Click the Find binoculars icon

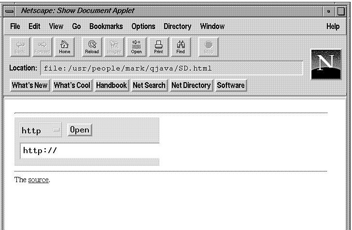click(x=181, y=46)
